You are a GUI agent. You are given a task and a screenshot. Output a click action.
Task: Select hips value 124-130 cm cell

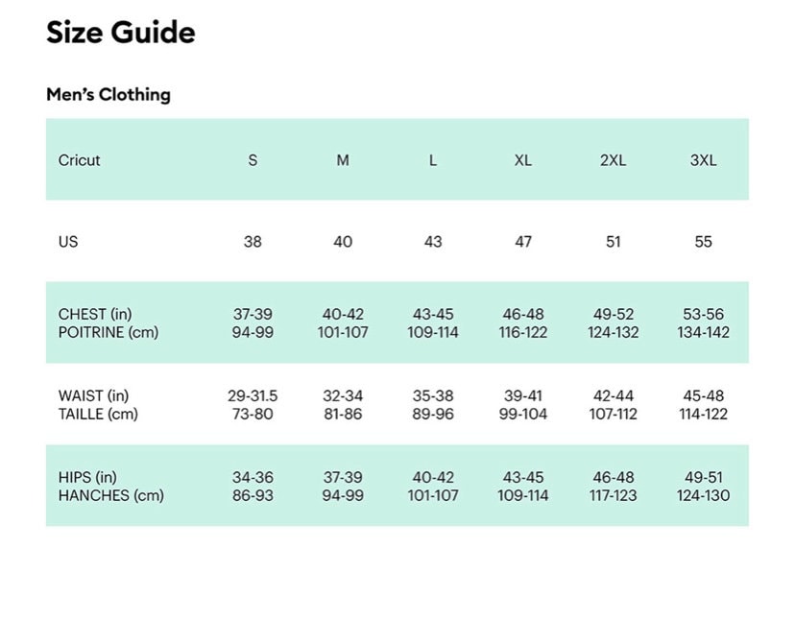click(x=703, y=495)
